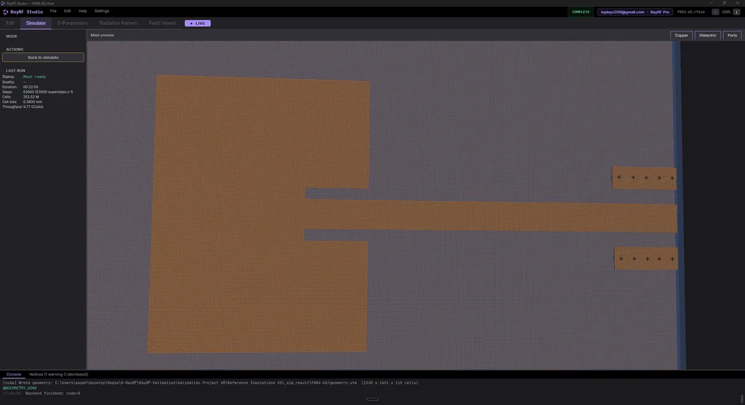Screen dimensions: 745x405
Task: Click the copper feed line in mesh preview
Action: [491, 216]
